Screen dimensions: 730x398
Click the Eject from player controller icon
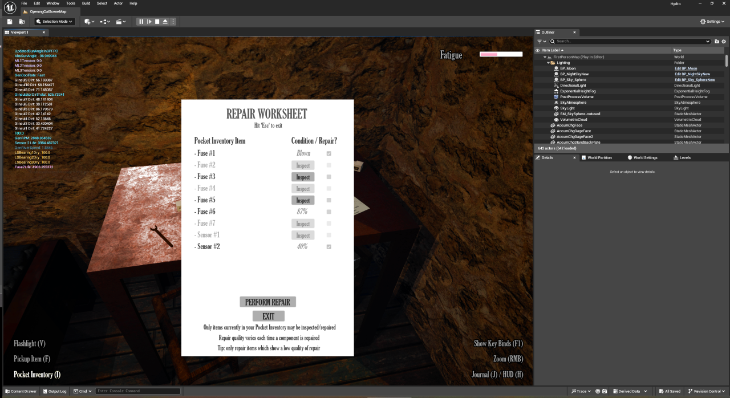tap(165, 22)
